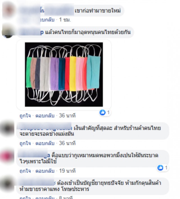The image size is (180, 199).
Task: Open avatar of the เงินสำคัญที่สุดละ commenter
Action: [8, 128]
